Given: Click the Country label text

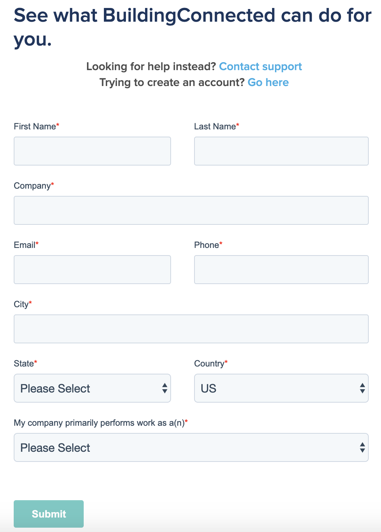Looking at the screenshot, I should pos(209,364).
